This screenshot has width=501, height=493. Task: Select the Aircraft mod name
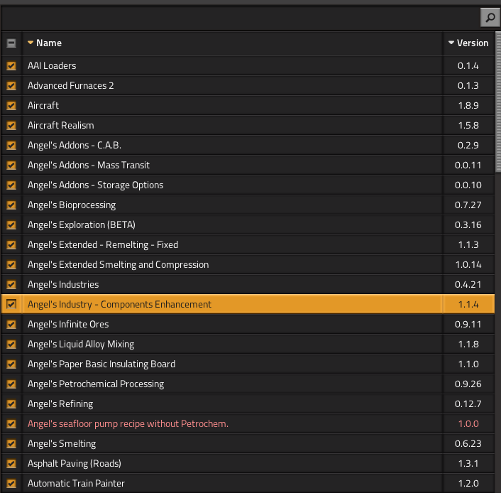coord(43,105)
